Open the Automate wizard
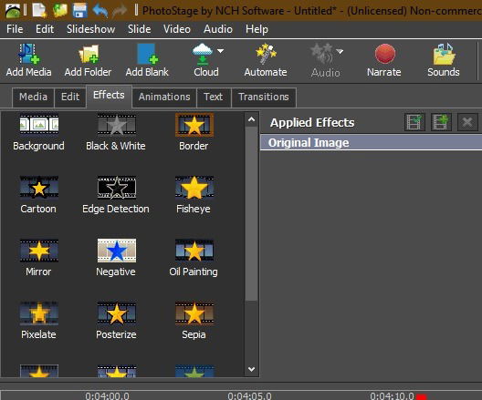Screen dimensions: 482x400 click(266, 60)
